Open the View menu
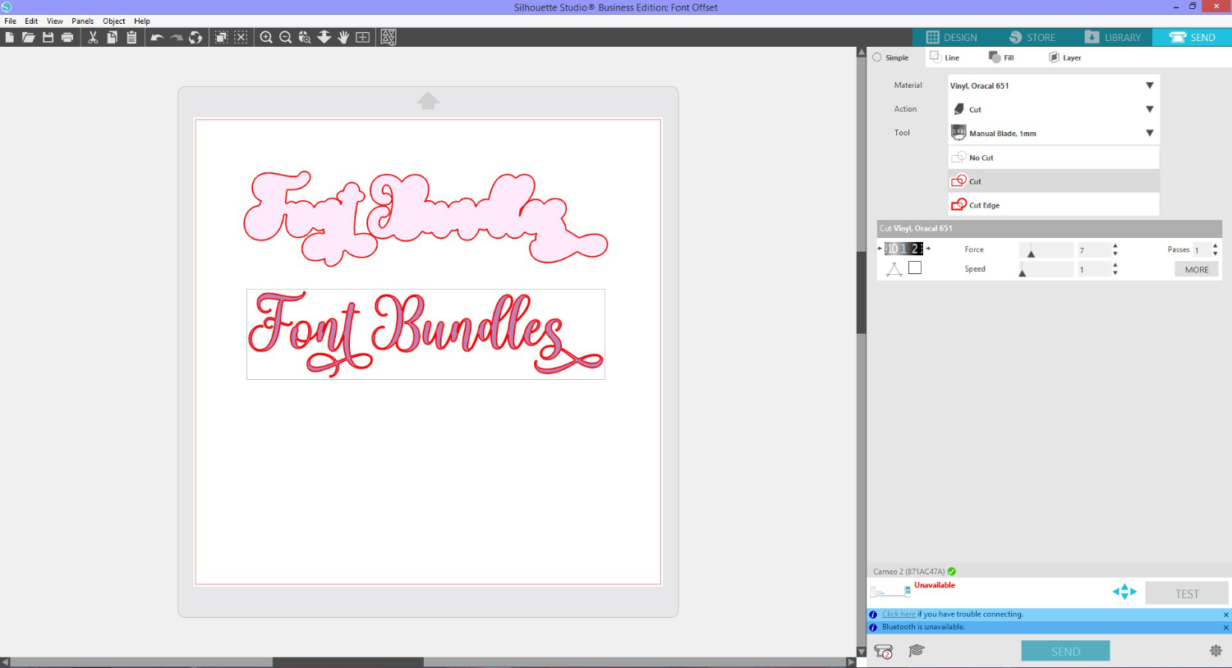Screen dimensions: 1232x668 coord(55,21)
